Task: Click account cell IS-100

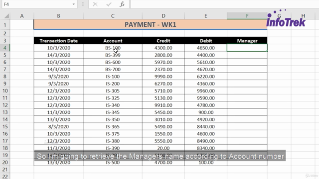Action: pyautogui.click(x=113, y=77)
